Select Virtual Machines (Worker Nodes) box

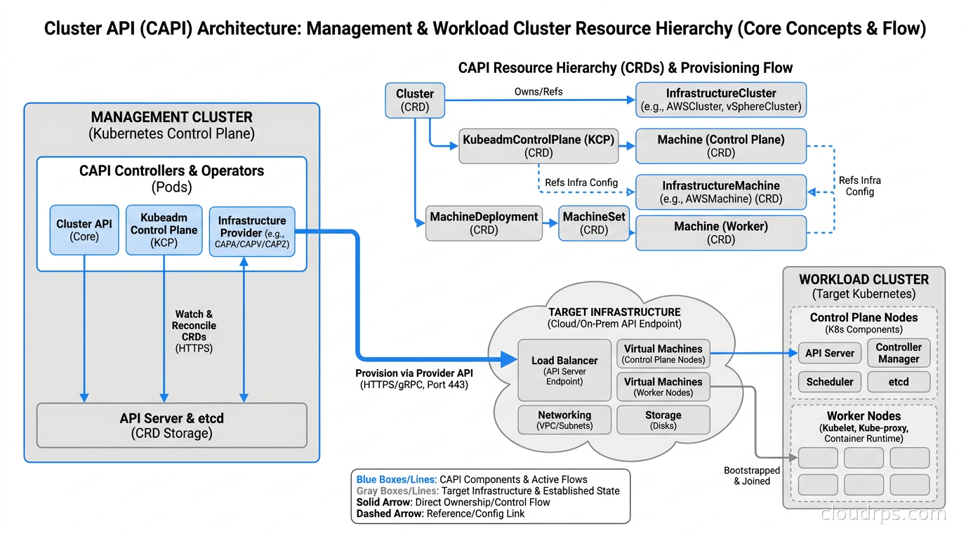(663, 387)
